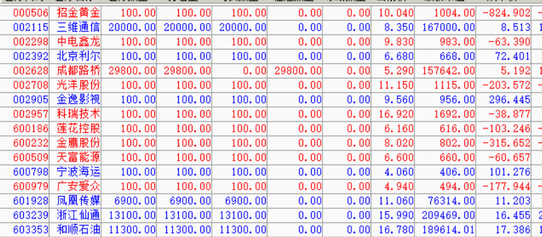Select stock code 601928

coord(31,201)
